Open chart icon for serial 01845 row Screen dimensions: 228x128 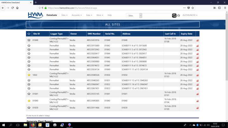198,58
